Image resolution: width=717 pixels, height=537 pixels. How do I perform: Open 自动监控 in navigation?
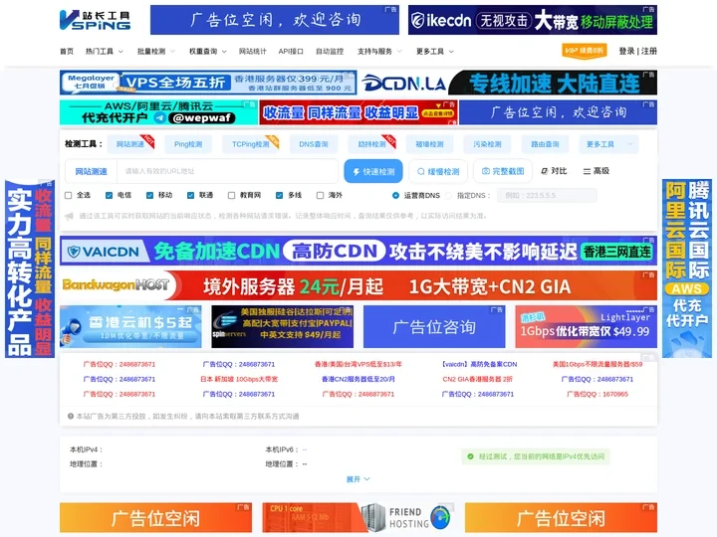[x=330, y=51]
